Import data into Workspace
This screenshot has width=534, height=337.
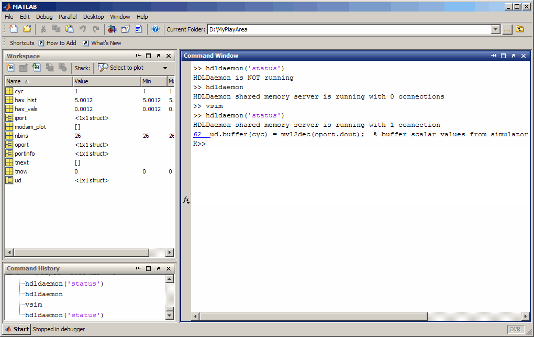pos(36,68)
